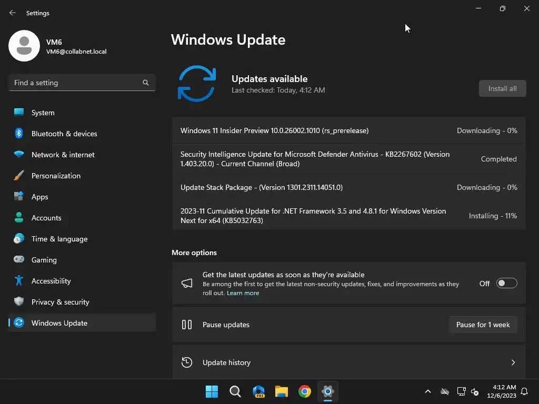Open the notification bell

coord(524,391)
